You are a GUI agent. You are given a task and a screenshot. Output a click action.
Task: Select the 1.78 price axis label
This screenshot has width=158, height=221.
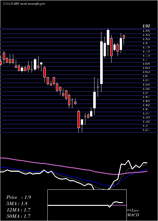tap(146, 47)
